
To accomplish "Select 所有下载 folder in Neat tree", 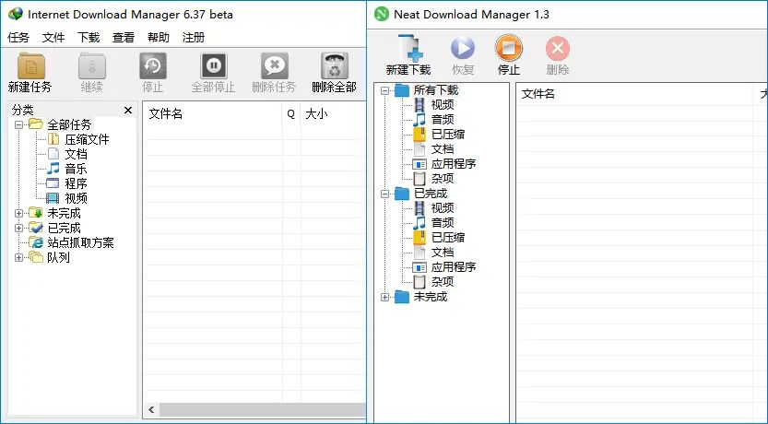I will tap(436, 90).
